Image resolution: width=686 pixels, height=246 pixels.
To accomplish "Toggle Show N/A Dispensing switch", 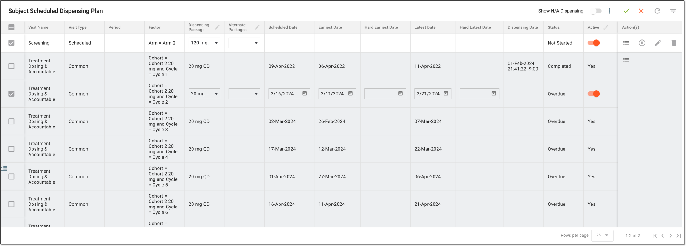I will (x=596, y=11).
